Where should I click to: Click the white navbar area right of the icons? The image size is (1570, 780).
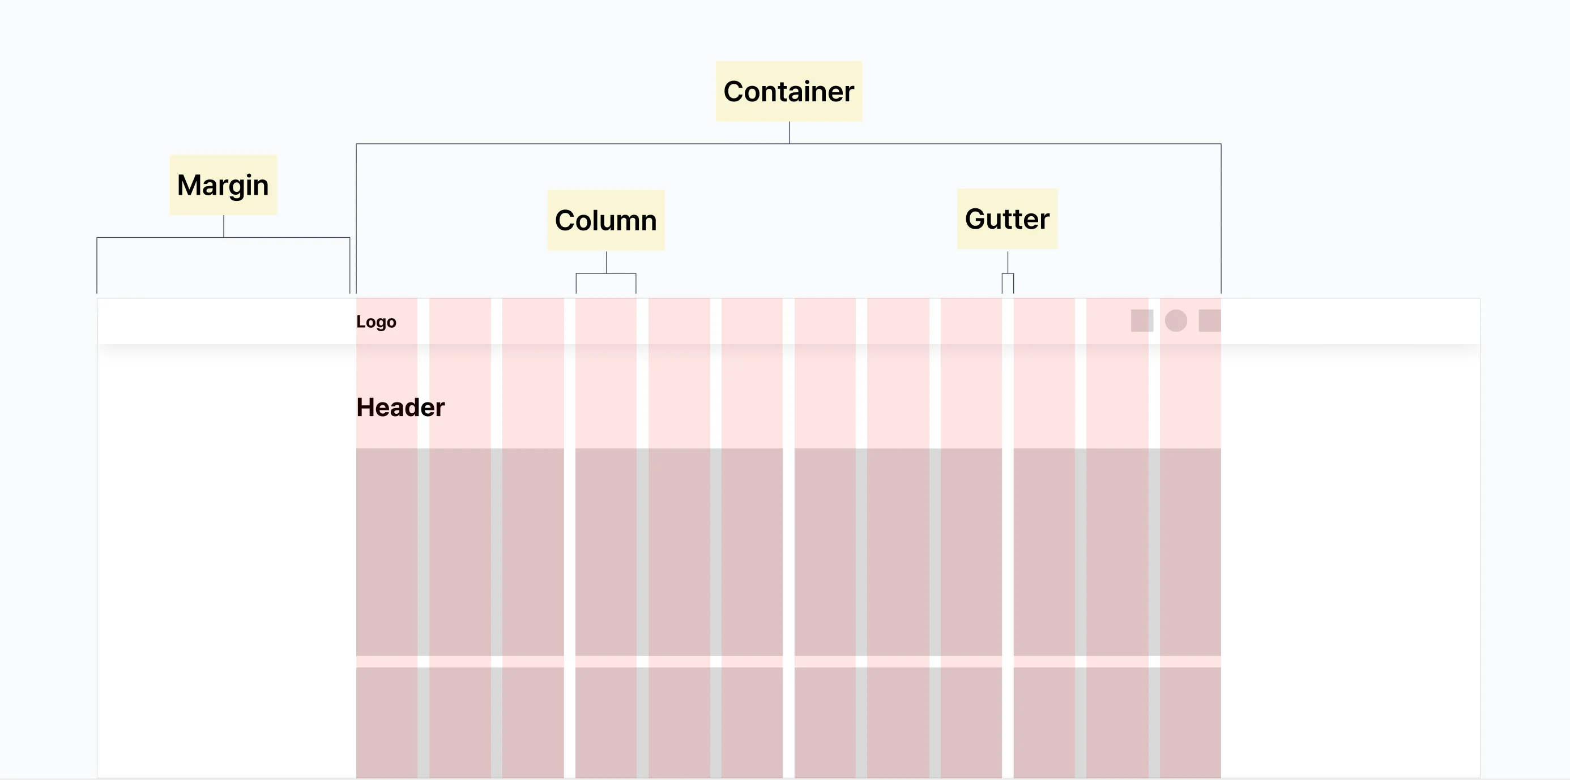click(1350, 322)
